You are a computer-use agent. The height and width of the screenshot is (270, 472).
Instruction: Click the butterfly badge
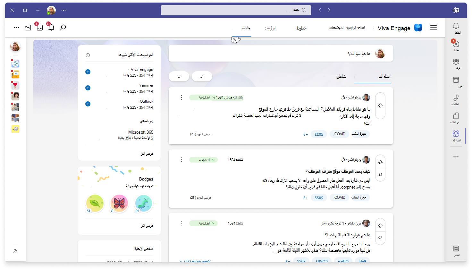119,203
